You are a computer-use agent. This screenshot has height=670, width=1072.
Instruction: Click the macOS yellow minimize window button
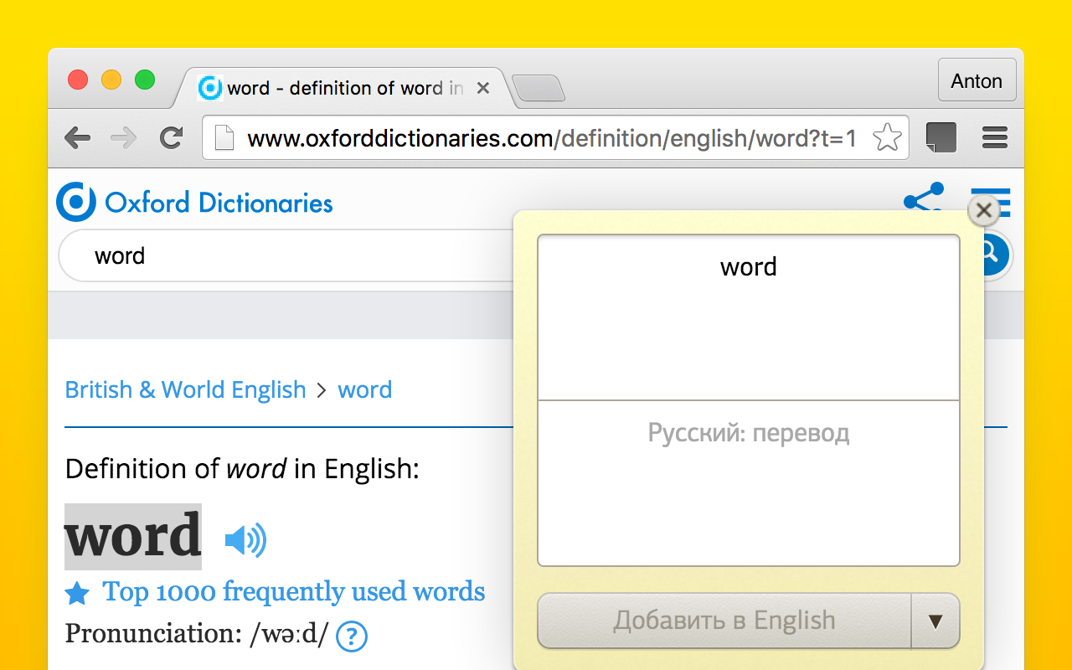(111, 80)
